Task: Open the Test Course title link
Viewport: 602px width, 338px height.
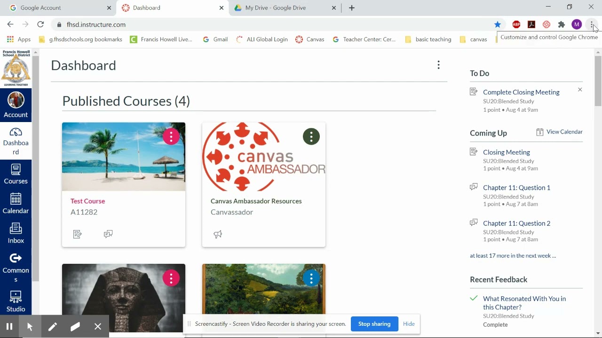Action: pos(87,201)
